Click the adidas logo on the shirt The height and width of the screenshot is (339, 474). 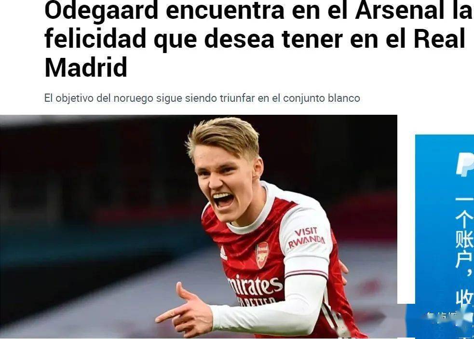coord(223,253)
